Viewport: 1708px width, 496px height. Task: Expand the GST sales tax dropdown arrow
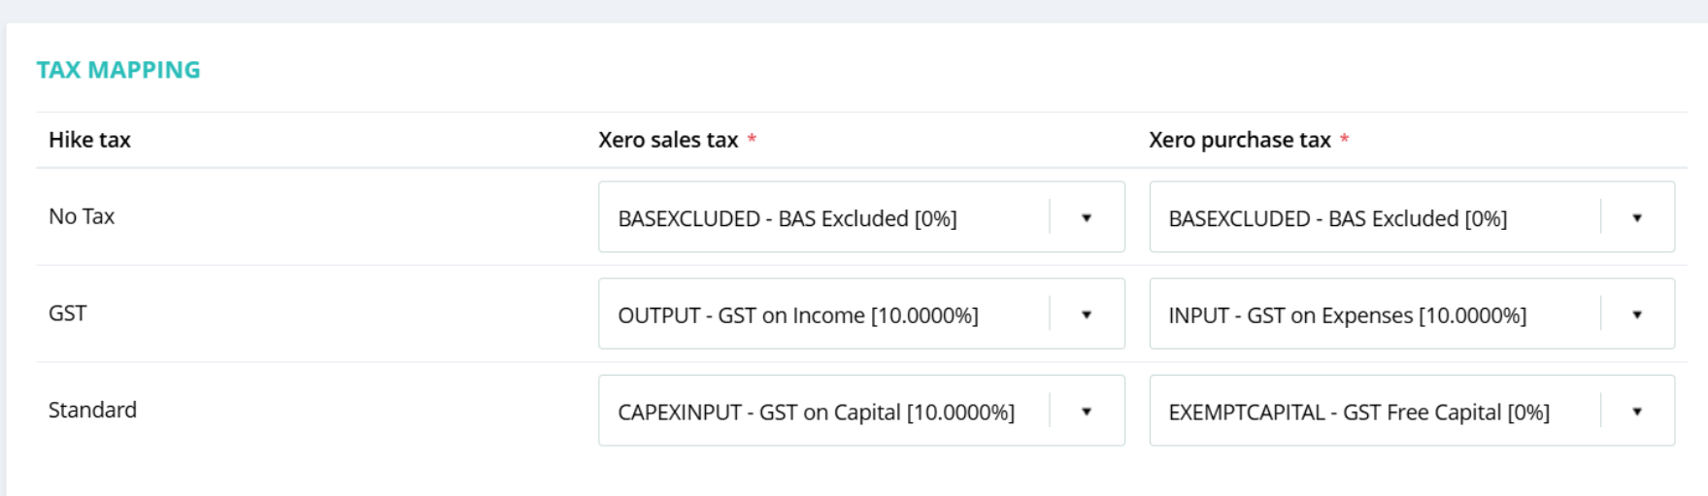tap(1086, 314)
